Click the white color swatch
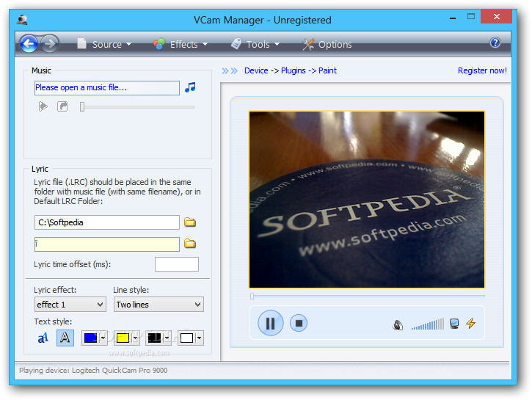Image resolution: width=532 pixels, height=400 pixels. point(186,338)
